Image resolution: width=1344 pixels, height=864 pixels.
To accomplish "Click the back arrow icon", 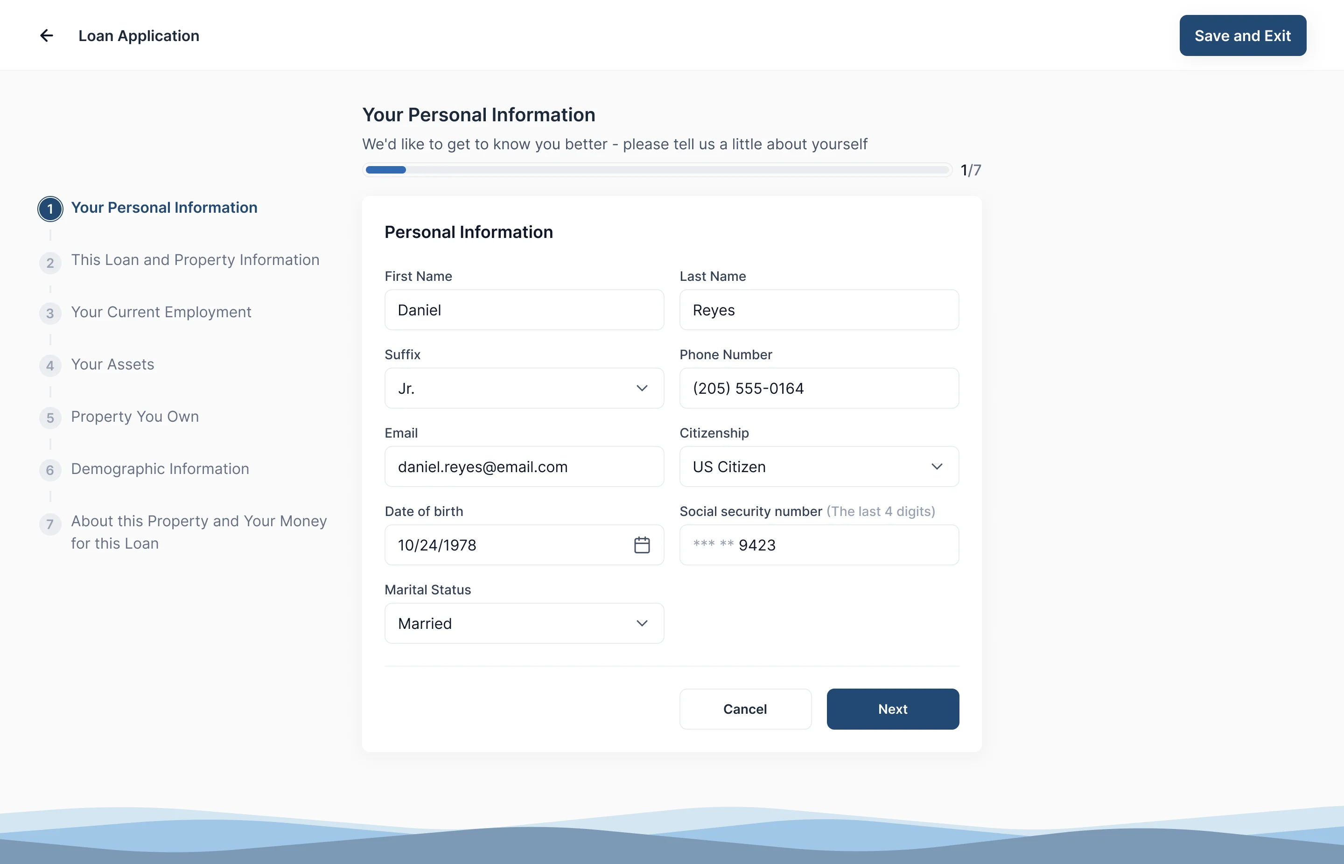I will pyautogui.click(x=47, y=36).
